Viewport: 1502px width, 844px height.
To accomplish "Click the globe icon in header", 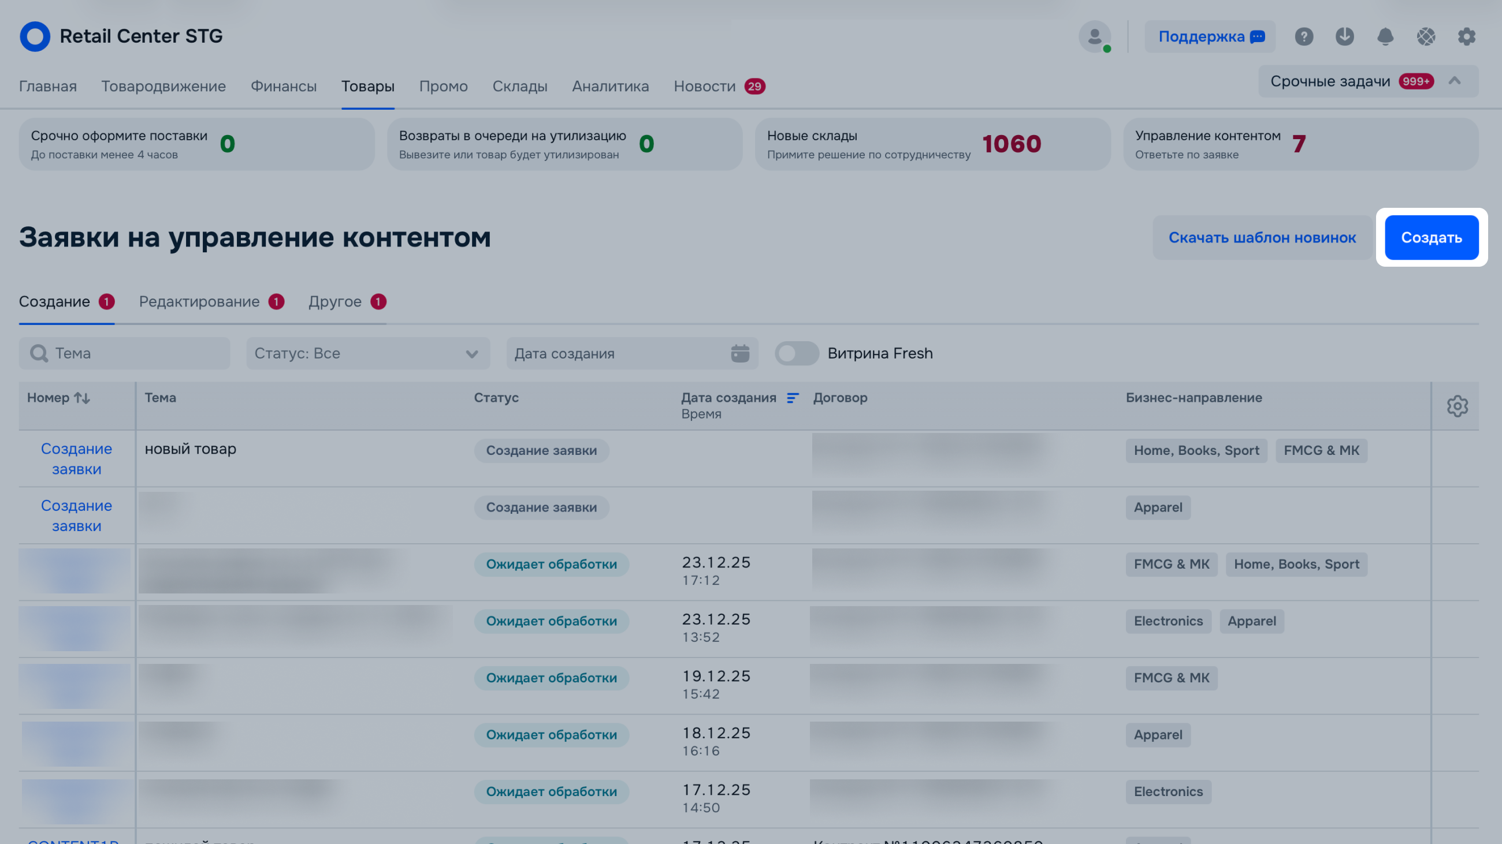I will [x=1426, y=37].
